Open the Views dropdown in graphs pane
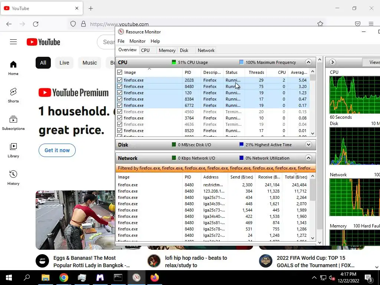 coord(372,62)
